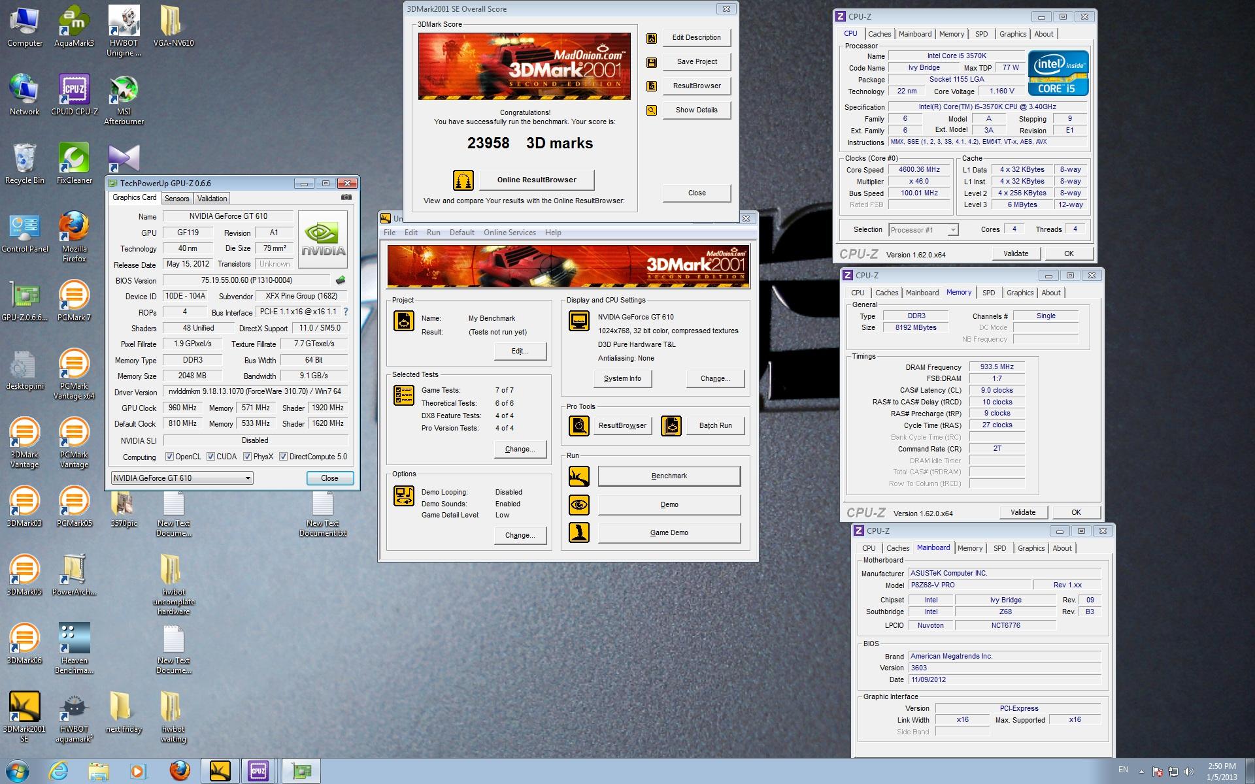The width and height of the screenshot is (1255, 784).
Task: Toggle the OpenCL checkbox in GPU-Z
Action: (x=170, y=457)
